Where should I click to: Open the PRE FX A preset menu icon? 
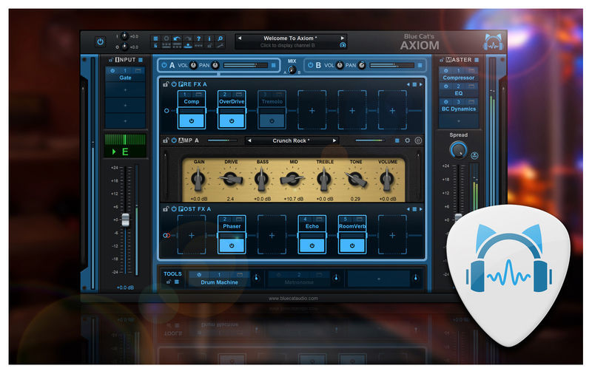tap(414, 84)
